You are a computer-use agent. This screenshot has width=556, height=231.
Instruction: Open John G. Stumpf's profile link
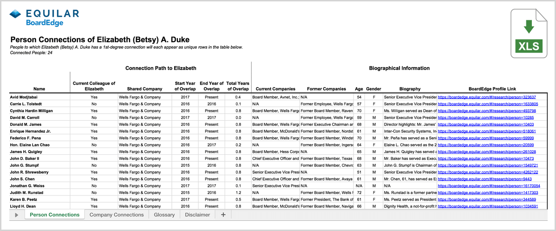click(x=488, y=165)
